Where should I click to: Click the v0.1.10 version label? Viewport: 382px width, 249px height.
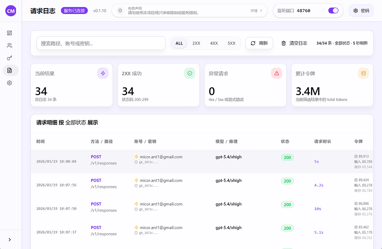coord(100,11)
